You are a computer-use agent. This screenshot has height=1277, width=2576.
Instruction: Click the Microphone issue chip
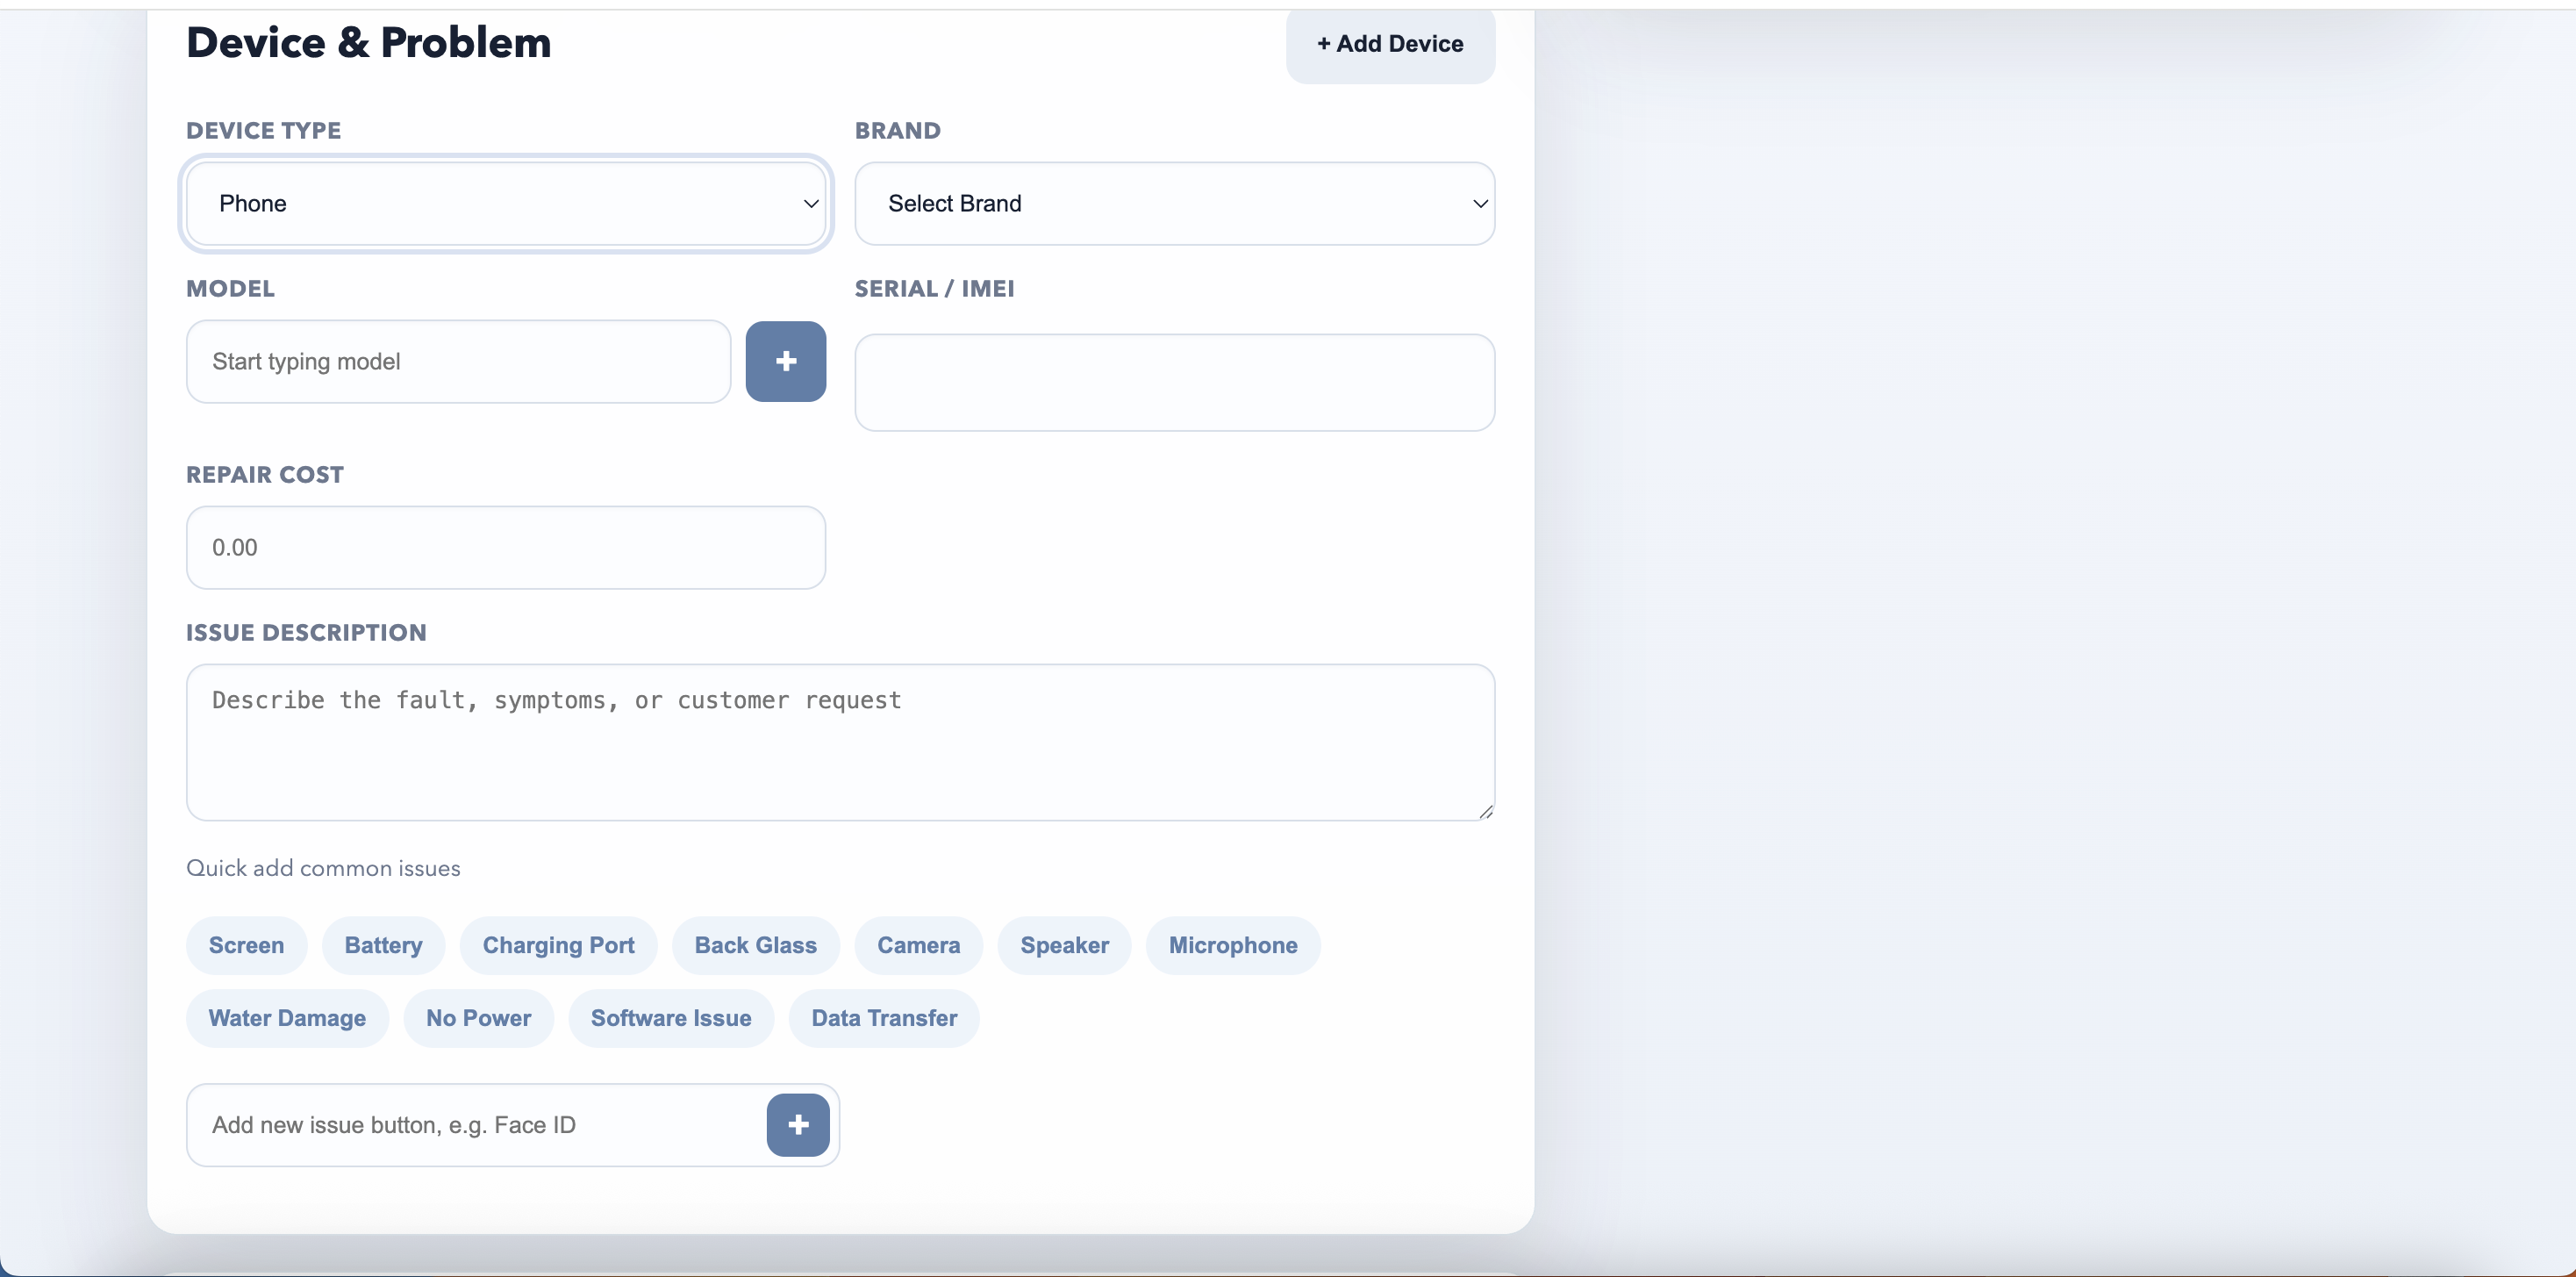pyautogui.click(x=1232, y=945)
